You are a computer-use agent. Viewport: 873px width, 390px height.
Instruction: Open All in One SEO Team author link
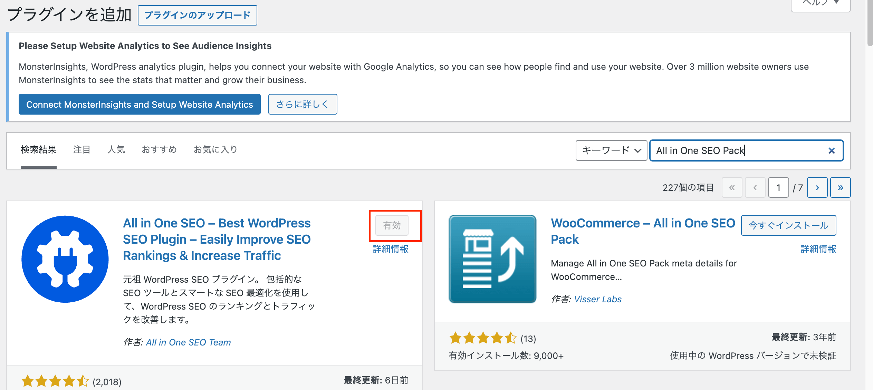tap(188, 342)
